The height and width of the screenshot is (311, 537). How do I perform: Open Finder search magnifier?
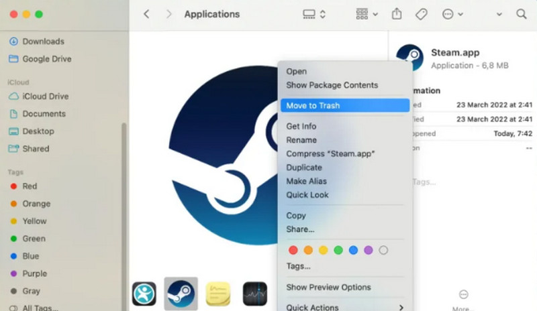(522, 14)
